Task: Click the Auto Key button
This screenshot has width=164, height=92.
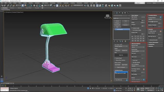Action: [x=142, y=88]
